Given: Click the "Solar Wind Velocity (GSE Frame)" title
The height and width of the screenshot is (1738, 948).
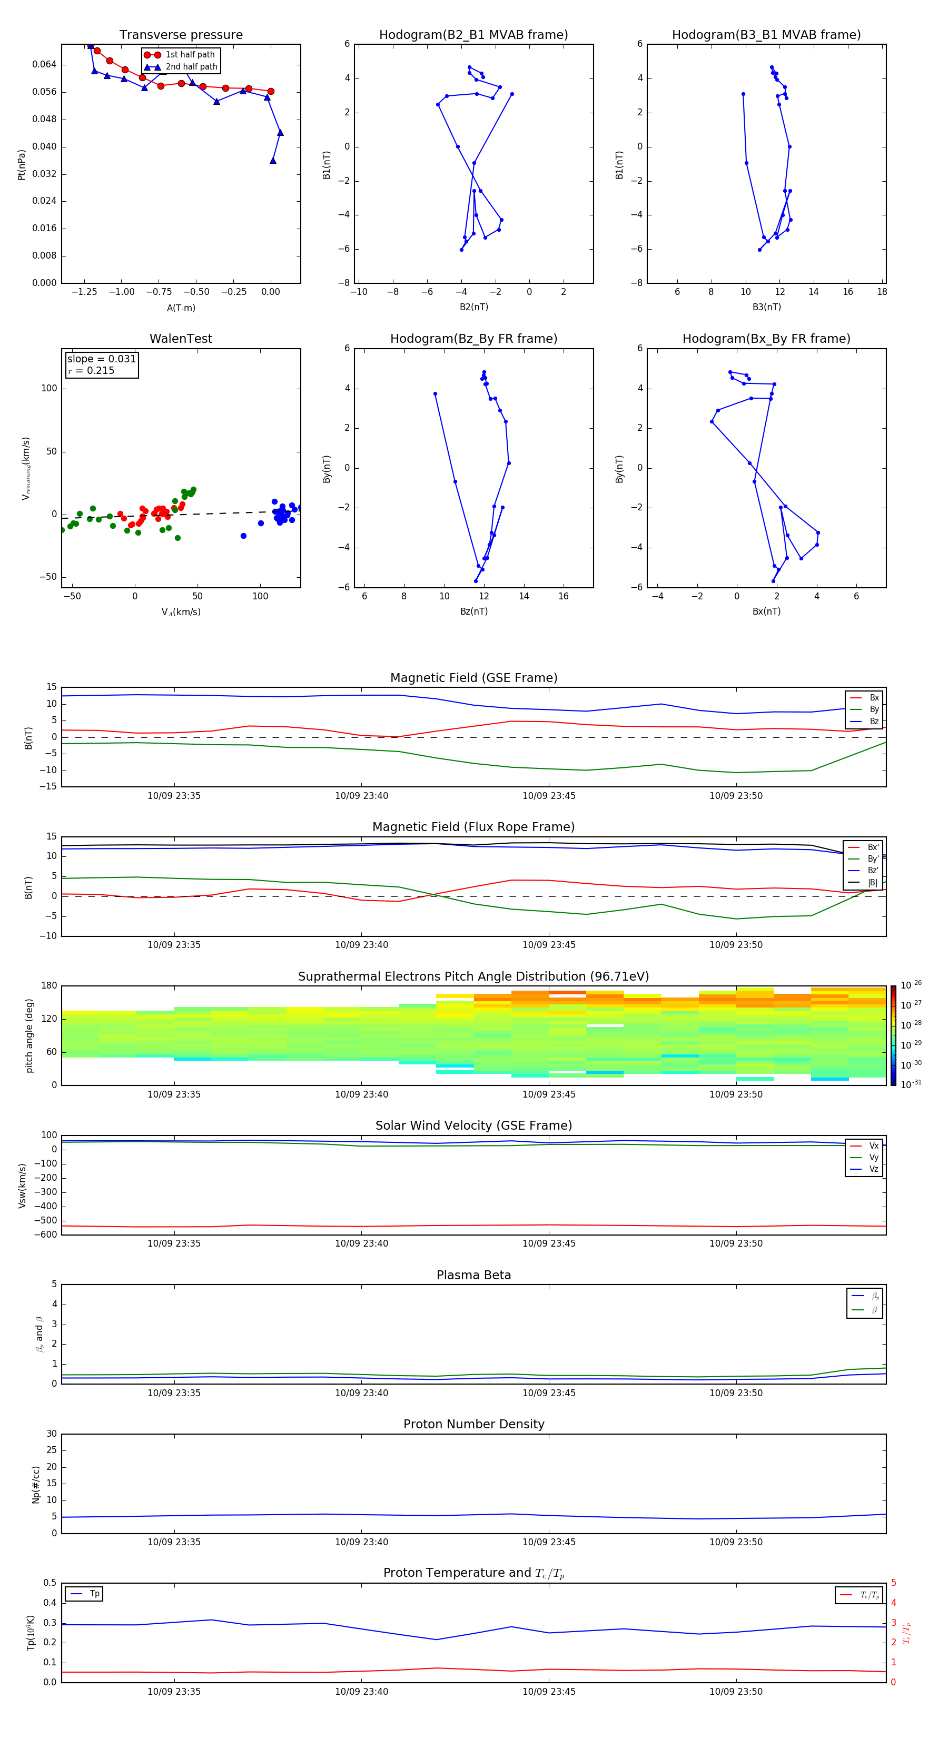Looking at the screenshot, I should (473, 1126).
